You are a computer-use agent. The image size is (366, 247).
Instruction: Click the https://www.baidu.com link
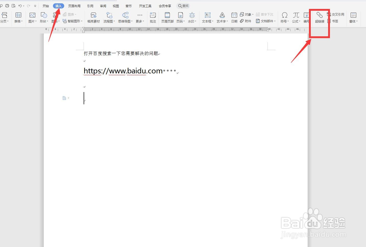[x=123, y=71]
